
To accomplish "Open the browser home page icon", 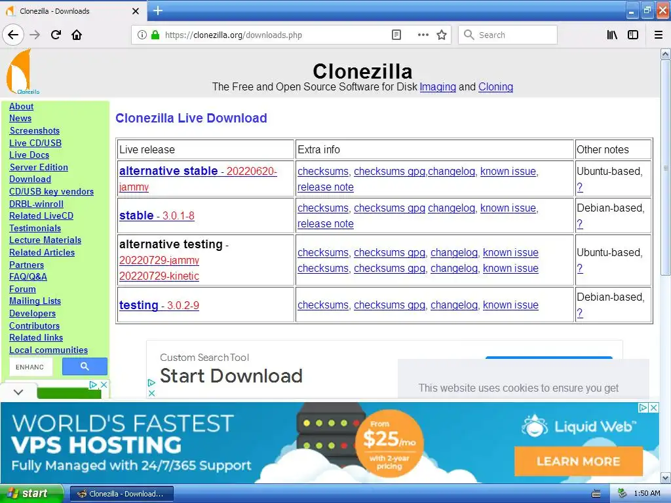I will pos(77,35).
